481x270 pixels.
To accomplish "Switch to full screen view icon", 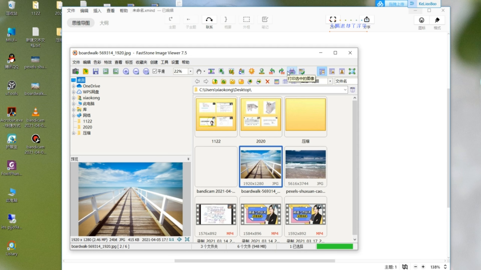I will click(x=352, y=71).
